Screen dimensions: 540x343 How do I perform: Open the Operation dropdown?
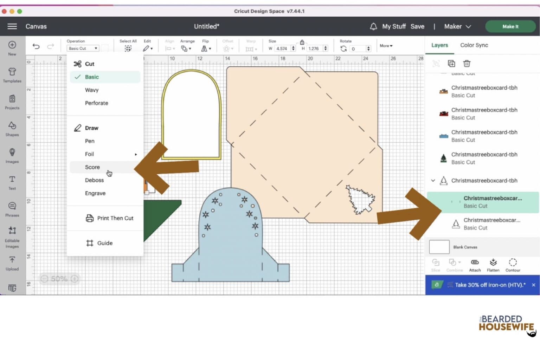click(x=83, y=48)
